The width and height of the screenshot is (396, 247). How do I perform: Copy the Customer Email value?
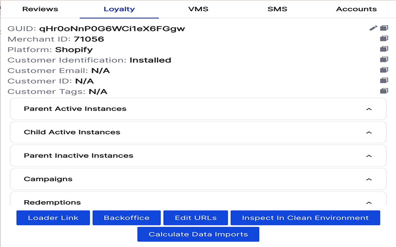point(384,70)
